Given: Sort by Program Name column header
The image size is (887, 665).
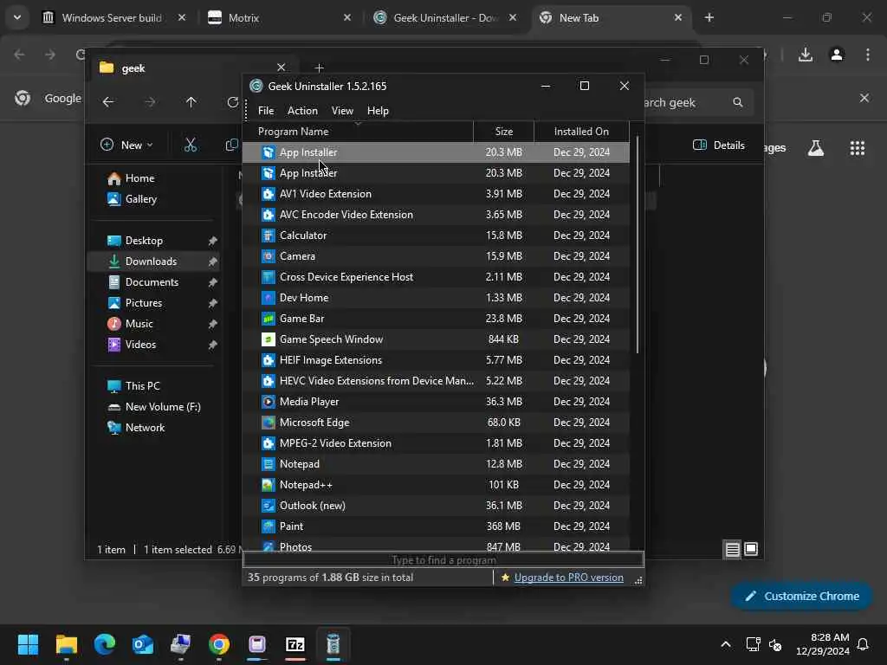Looking at the screenshot, I should click(x=358, y=132).
